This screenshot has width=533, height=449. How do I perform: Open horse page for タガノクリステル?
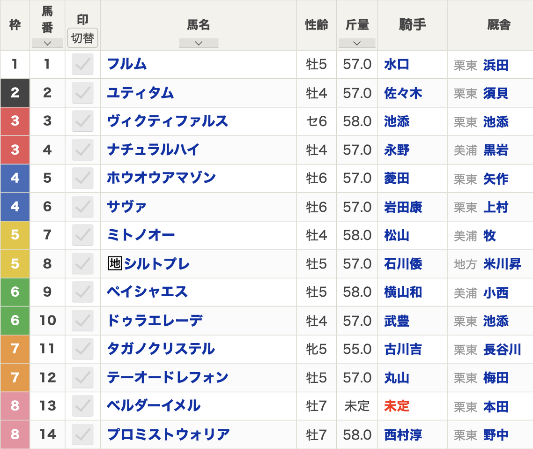[161, 349]
